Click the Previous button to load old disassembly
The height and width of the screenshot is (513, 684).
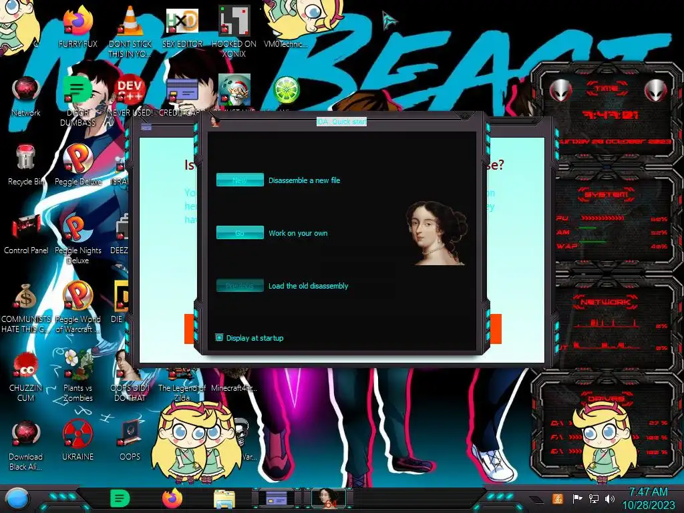pyautogui.click(x=240, y=286)
